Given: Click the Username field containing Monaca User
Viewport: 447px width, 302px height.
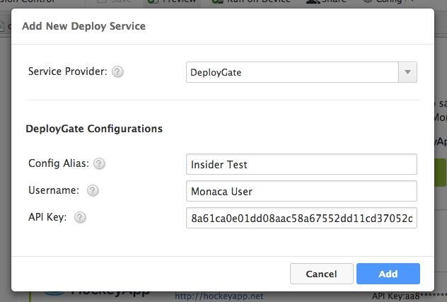Looking at the screenshot, I should pyautogui.click(x=301, y=191).
